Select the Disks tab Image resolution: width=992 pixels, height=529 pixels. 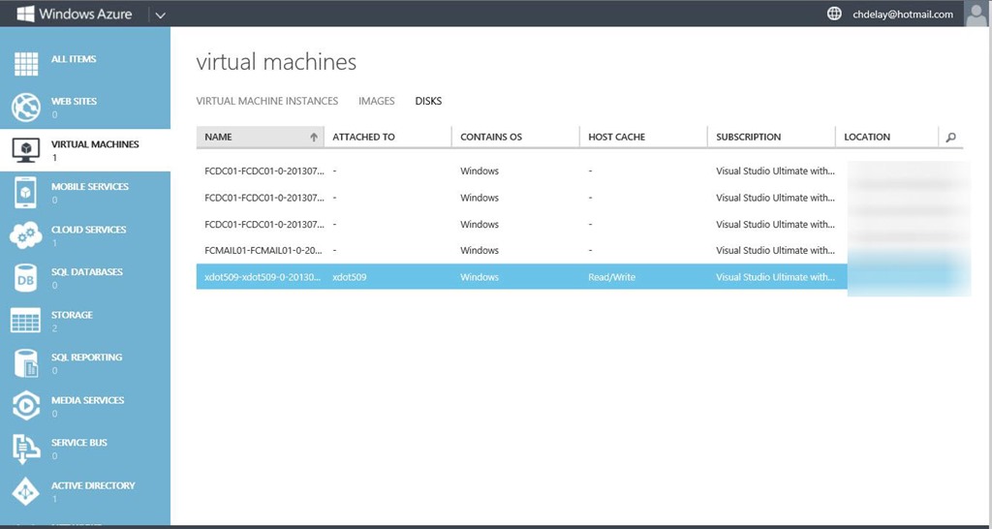coord(428,101)
